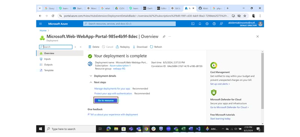
Task: Switch to the GitHub browser tab
Action: click(203, 8)
